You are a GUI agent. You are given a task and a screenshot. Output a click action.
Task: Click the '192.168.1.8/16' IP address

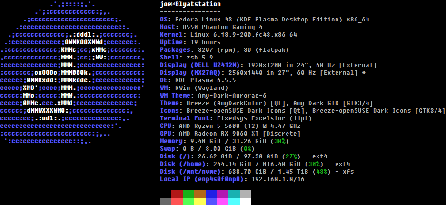click(x=278, y=179)
